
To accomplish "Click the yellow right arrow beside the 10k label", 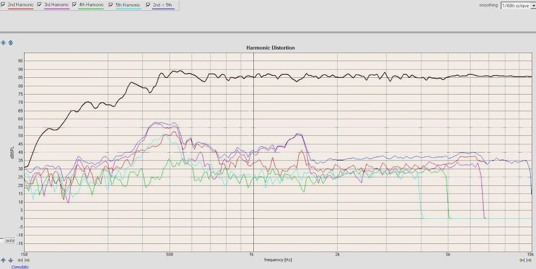I will pyautogui.click(x=529, y=260).
